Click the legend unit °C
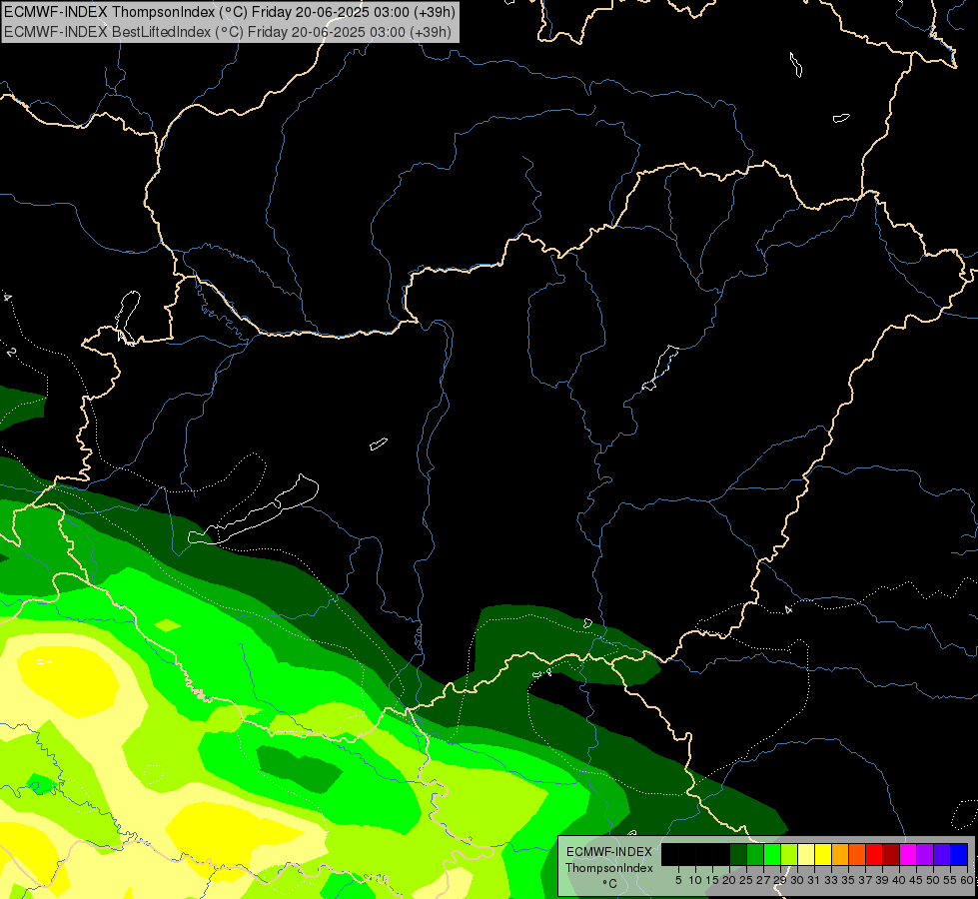 (x=609, y=884)
